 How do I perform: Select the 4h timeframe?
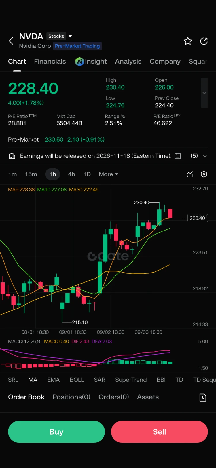[x=72, y=174]
